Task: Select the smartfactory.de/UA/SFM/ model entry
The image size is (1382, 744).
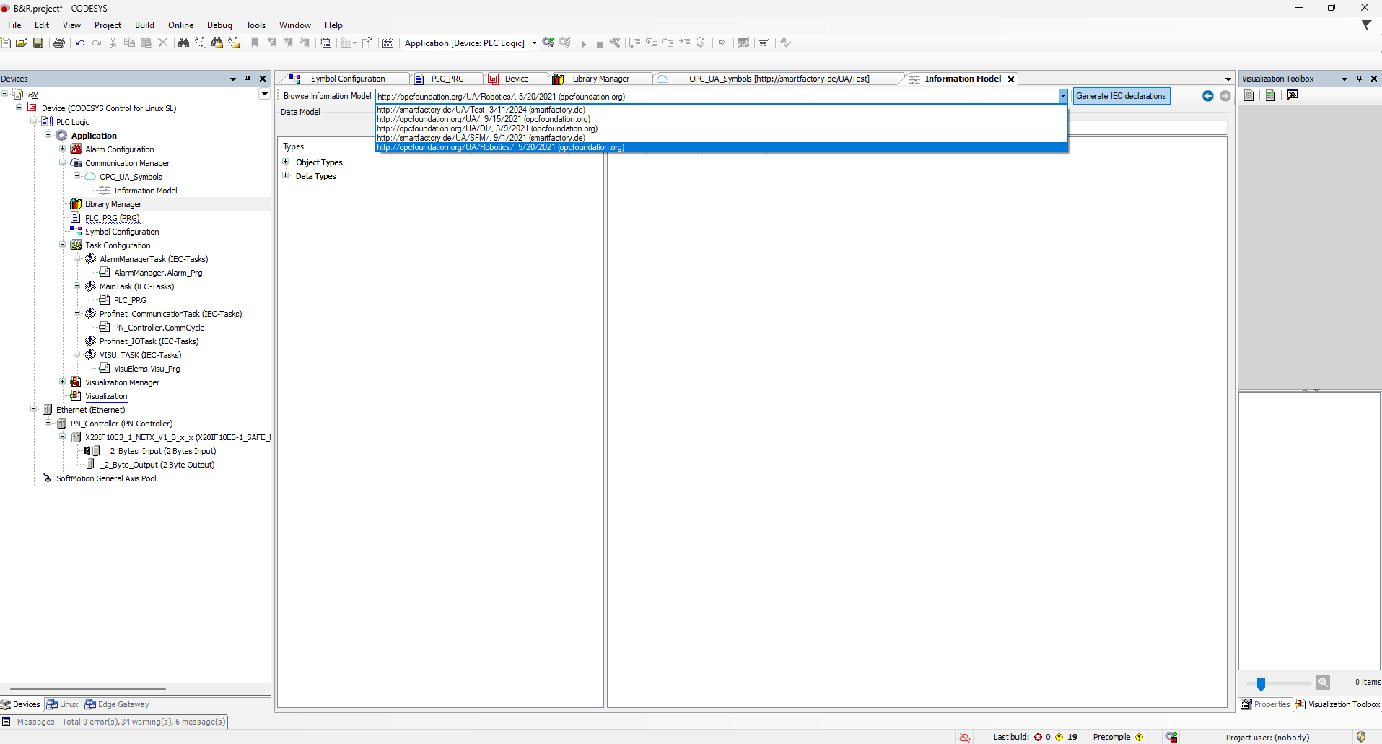Action: (481, 138)
